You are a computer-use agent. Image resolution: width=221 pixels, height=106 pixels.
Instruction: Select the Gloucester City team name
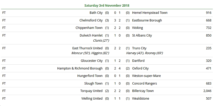(92, 61)
